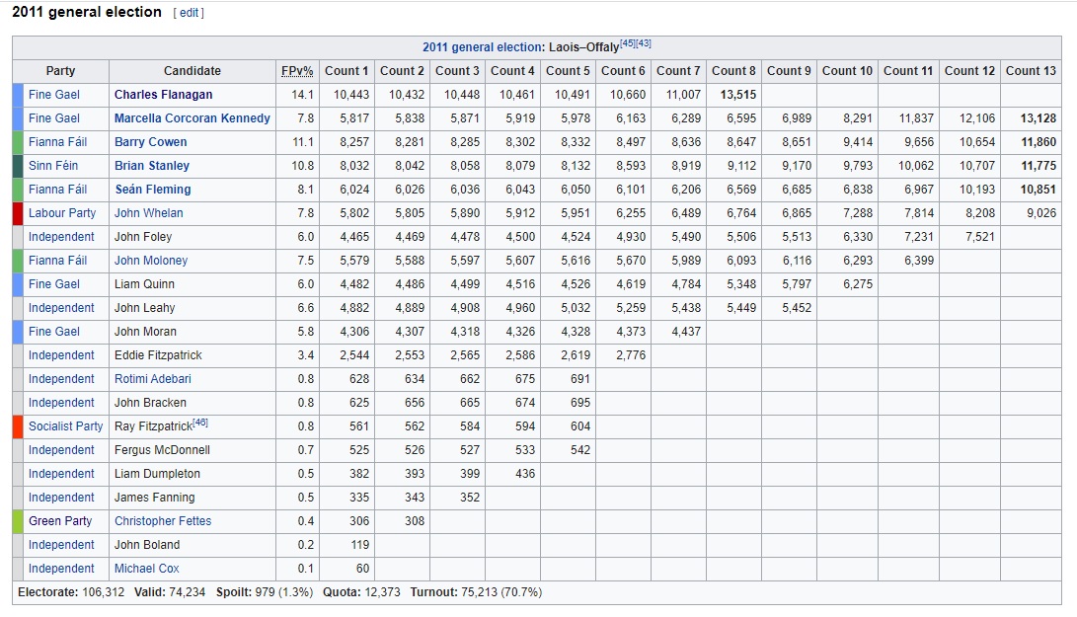Click Charles Flanagan's bold 13,515 value
1077x617 pixels.
pos(737,95)
